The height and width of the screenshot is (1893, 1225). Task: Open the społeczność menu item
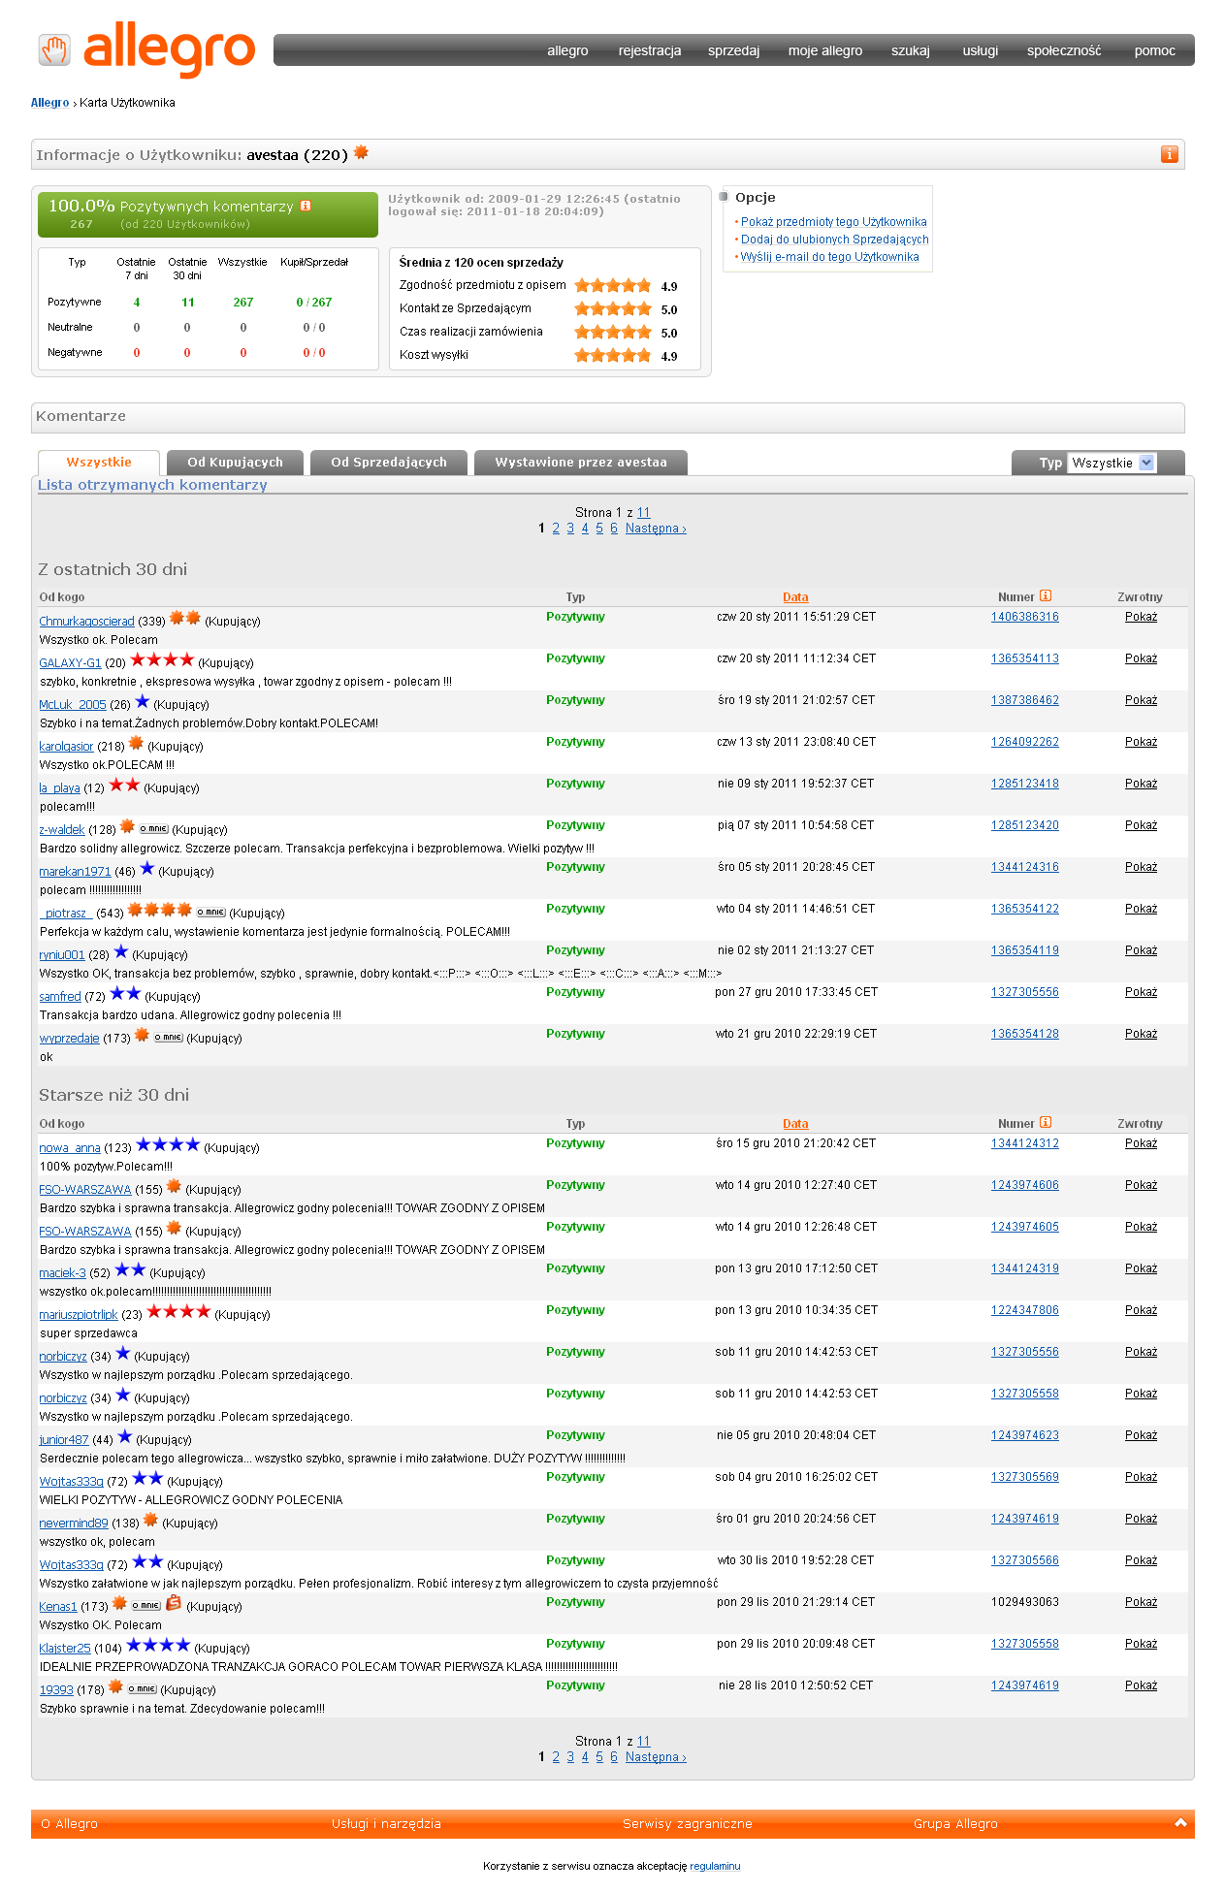[1064, 50]
